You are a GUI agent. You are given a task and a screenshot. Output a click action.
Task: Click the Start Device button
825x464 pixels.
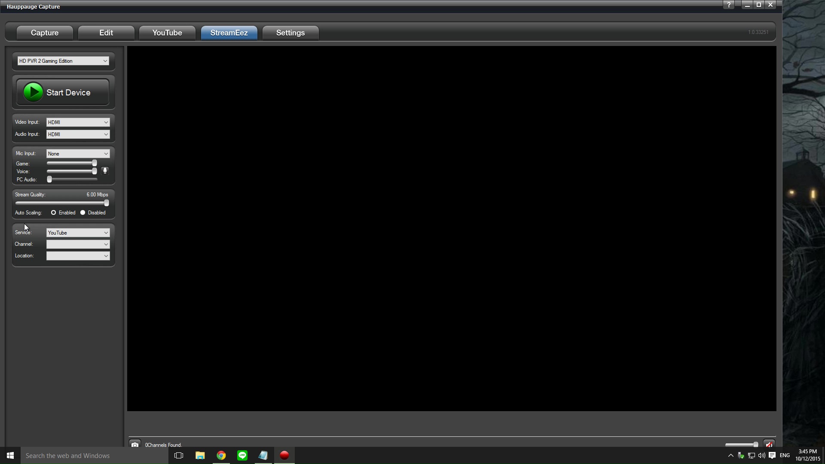click(x=63, y=92)
